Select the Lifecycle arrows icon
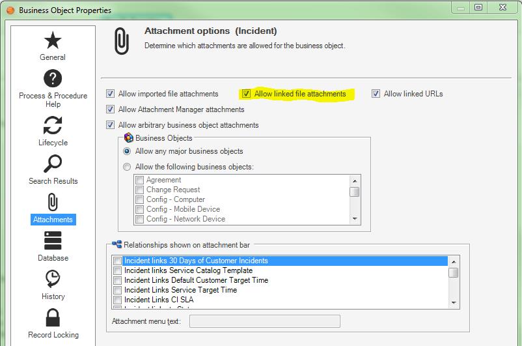The height and width of the screenshot is (346, 522). pos(53,125)
